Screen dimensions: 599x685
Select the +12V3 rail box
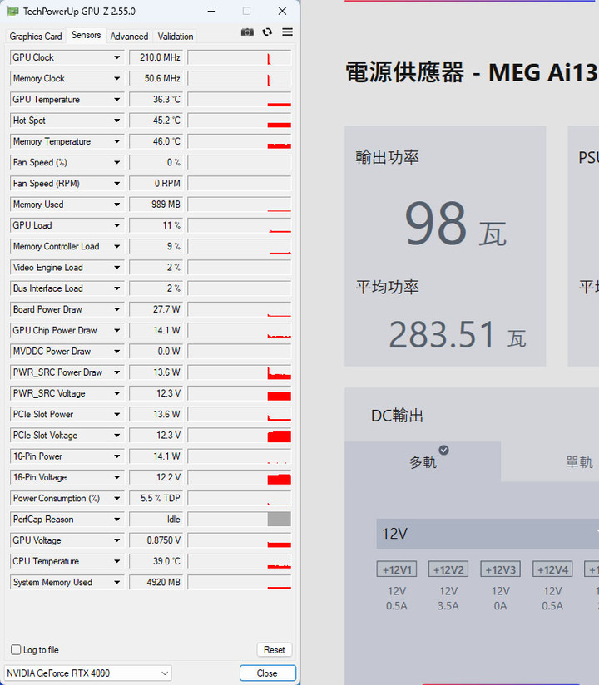point(500,569)
